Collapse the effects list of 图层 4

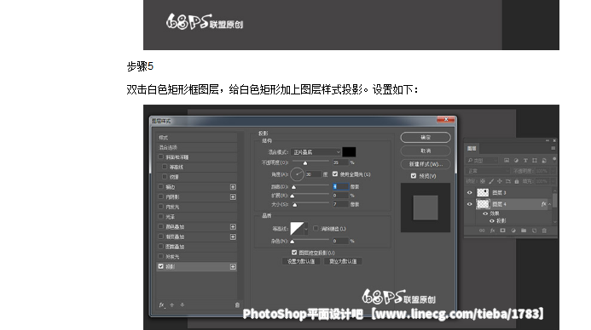coord(549,204)
